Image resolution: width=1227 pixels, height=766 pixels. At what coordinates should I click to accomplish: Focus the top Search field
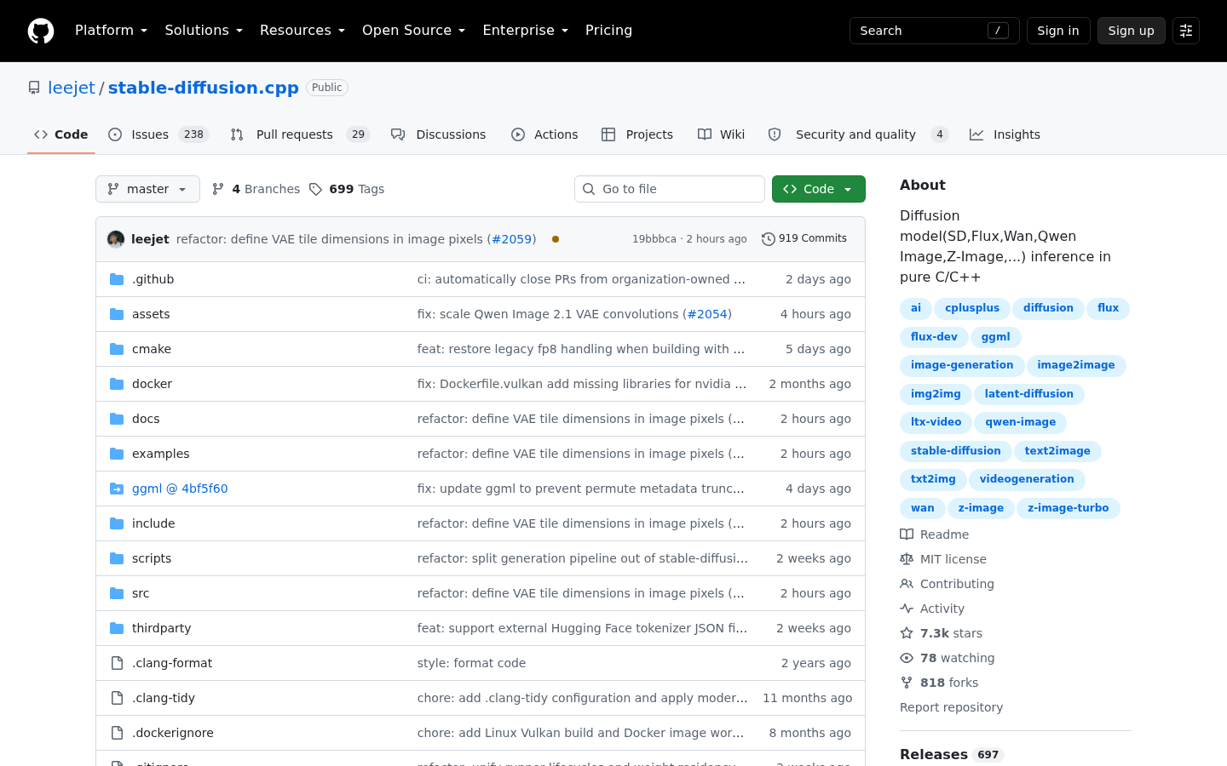pyautogui.click(x=935, y=31)
